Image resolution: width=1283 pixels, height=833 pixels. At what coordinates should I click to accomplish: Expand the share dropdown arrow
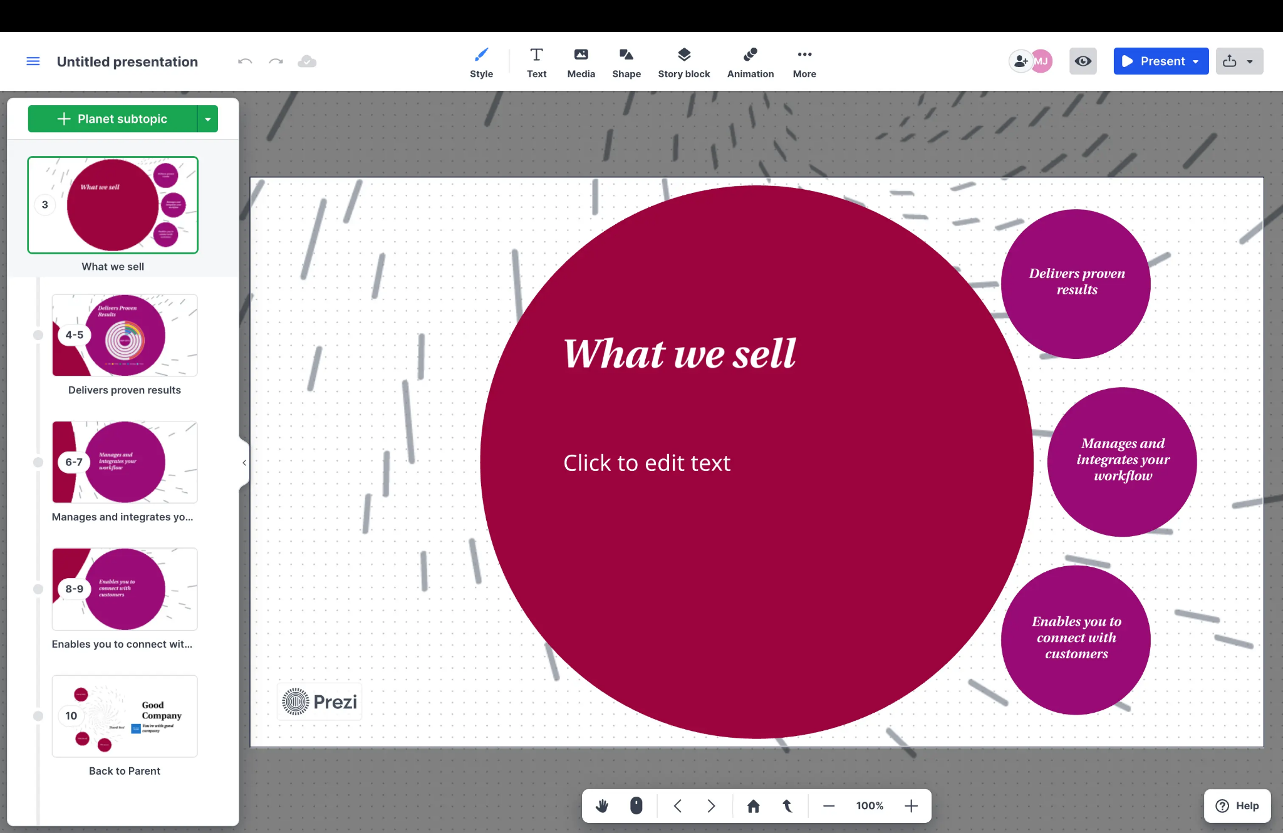(x=1250, y=61)
